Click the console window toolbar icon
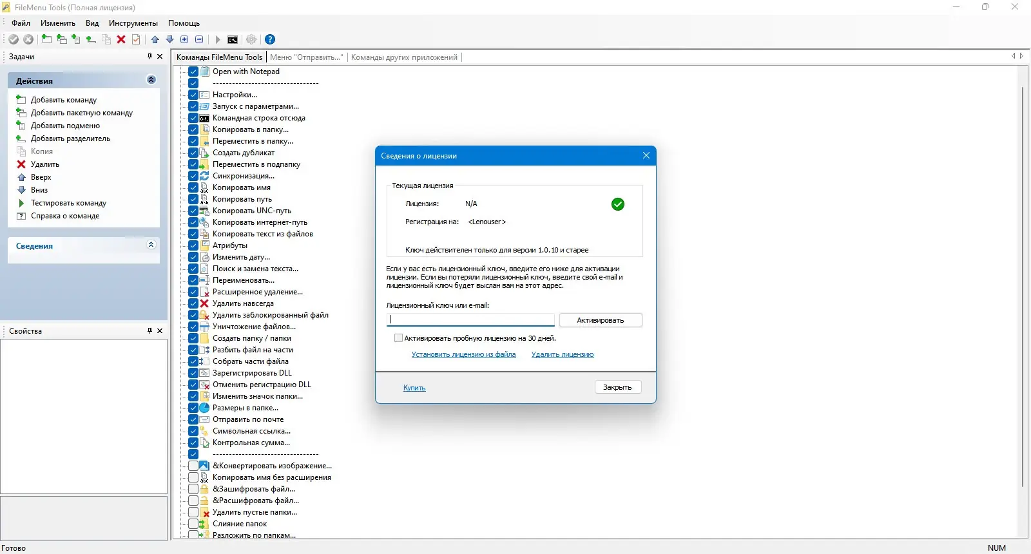The image size is (1031, 554). point(233,39)
